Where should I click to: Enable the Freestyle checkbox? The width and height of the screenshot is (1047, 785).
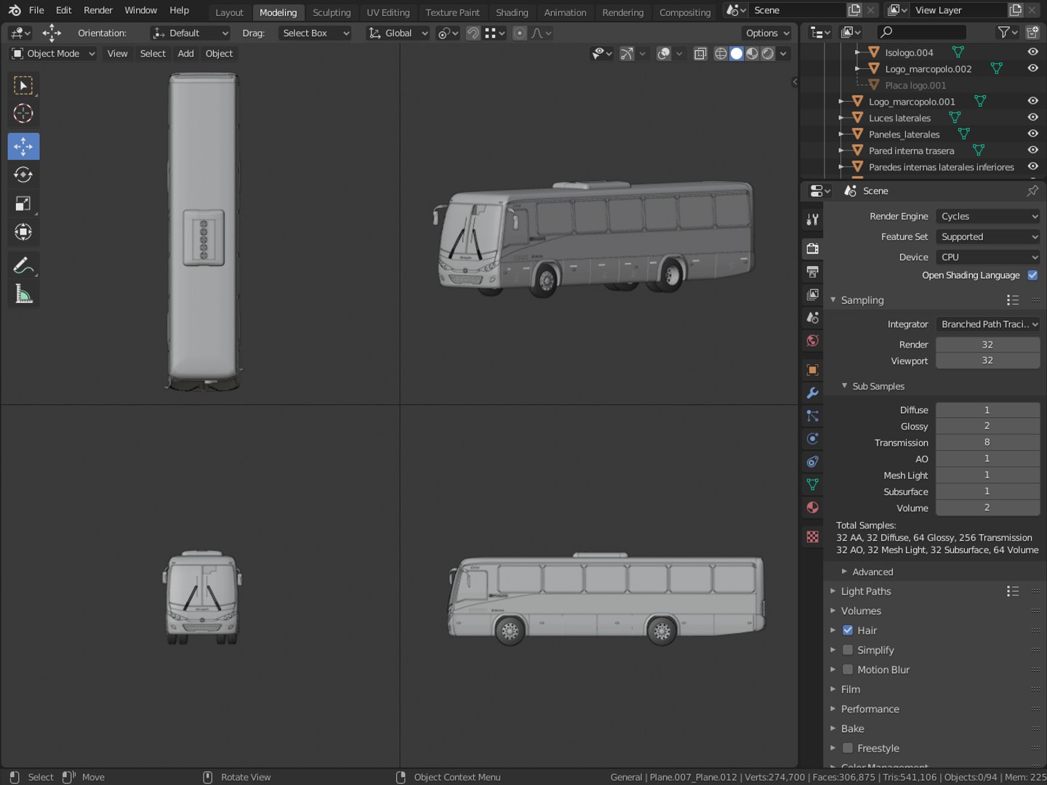pyautogui.click(x=848, y=748)
